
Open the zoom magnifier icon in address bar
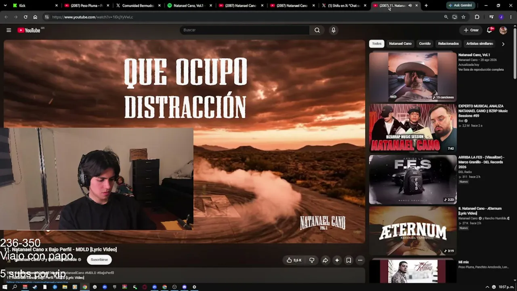(446, 17)
